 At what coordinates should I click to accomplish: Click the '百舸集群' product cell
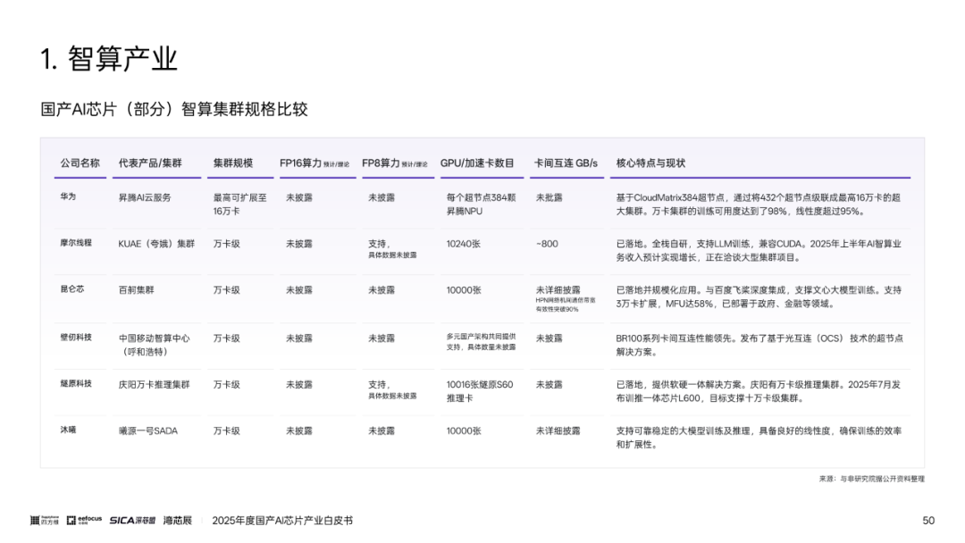pyautogui.click(x=136, y=290)
